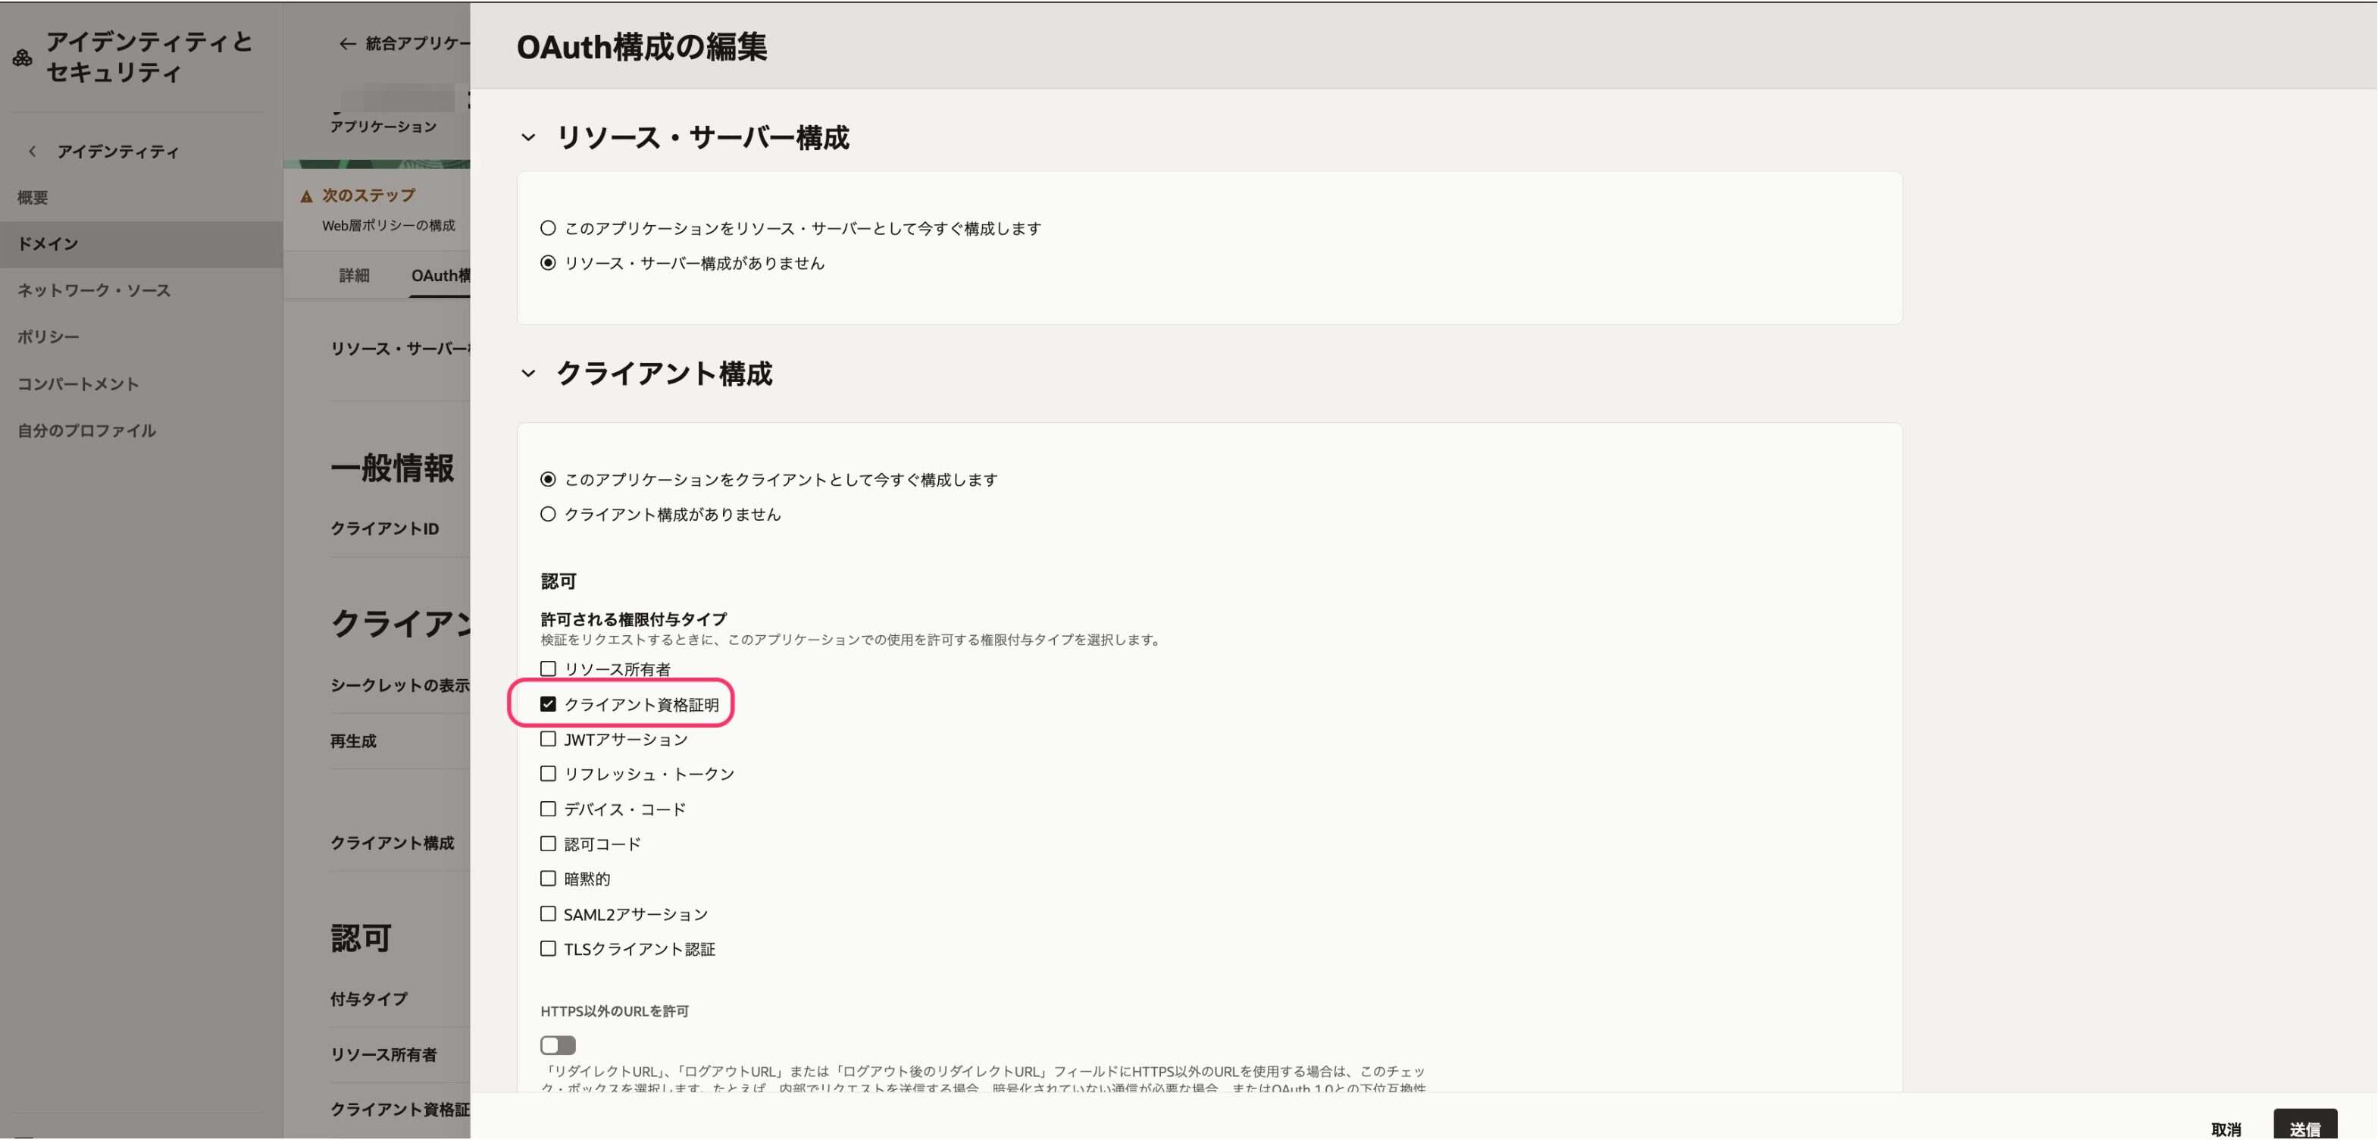The width and height of the screenshot is (2378, 1143).
Task: Click the back arrow to 統合アプリケーション
Action: point(346,43)
